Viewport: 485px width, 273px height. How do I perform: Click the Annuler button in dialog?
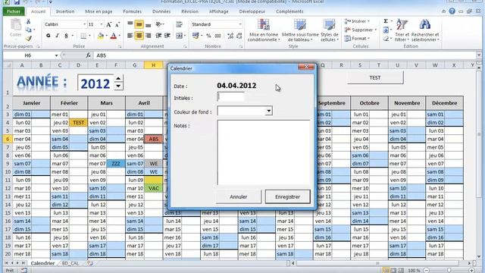(x=239, y=196)
